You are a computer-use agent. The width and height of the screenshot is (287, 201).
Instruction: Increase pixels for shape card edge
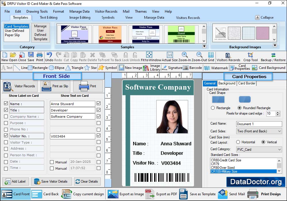pyautogui.click(x=278, y=112)
